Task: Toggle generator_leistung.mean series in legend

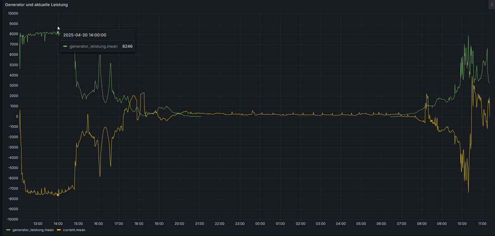Action: (33, 230)
